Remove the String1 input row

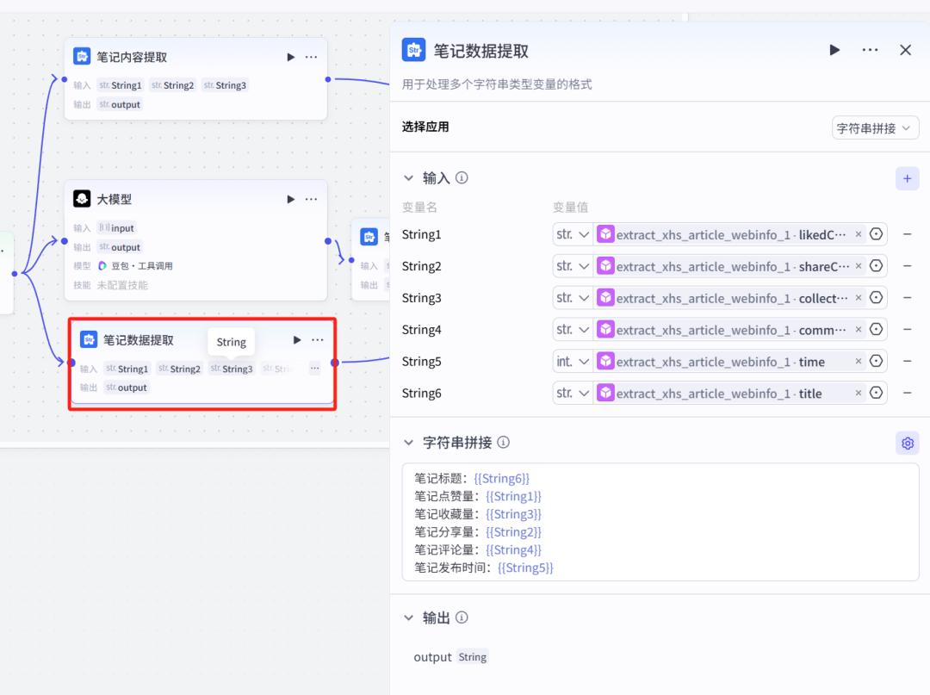(x=907, y=234)
